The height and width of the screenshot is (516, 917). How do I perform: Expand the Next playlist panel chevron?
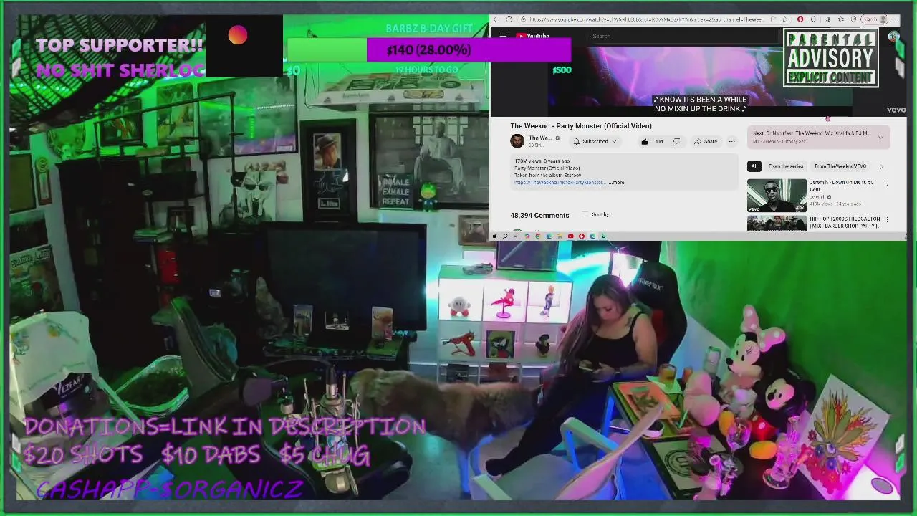point(880,136)
